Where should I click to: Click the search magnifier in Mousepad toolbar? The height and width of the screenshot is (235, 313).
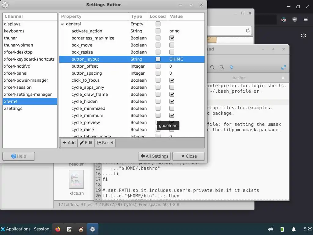point(212,67)
